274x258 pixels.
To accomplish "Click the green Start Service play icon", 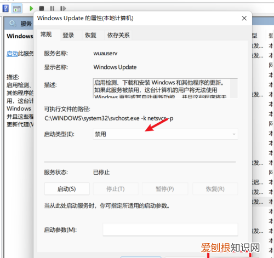I will coord(31,8).
